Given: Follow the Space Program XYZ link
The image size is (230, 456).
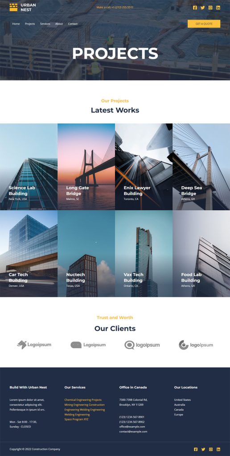Looking at the screenshot, I should [76, 419].
